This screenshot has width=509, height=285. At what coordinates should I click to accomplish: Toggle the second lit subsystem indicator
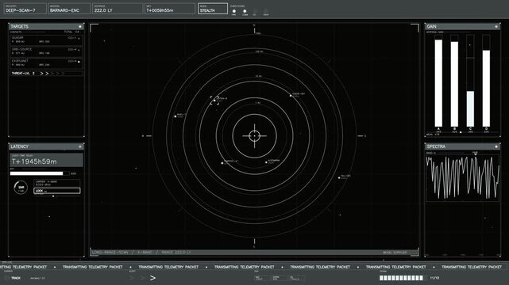pyautogui.click(x=245, y=11)
